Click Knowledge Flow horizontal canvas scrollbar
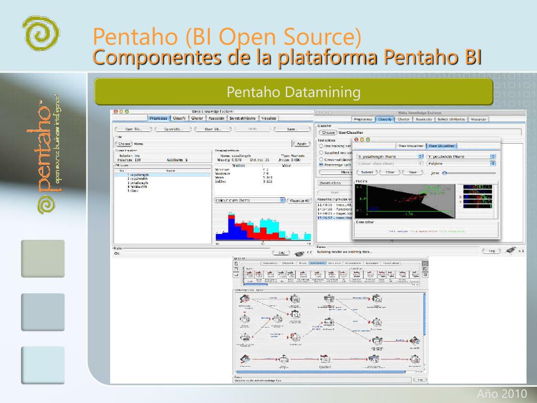This screenshot has height=403, width=537. (320, 372)
